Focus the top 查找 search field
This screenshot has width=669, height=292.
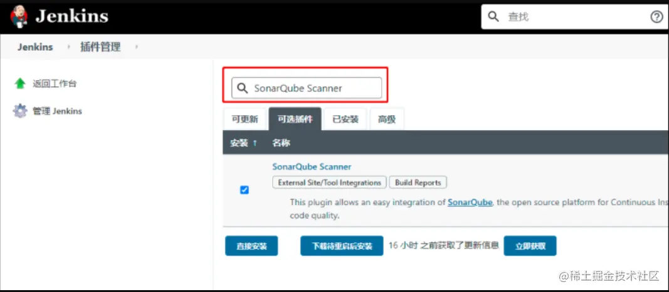point(574,17)
